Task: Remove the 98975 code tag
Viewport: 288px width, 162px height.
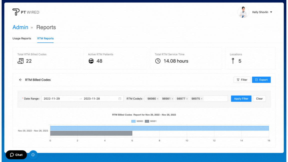Action: [202, 99]
